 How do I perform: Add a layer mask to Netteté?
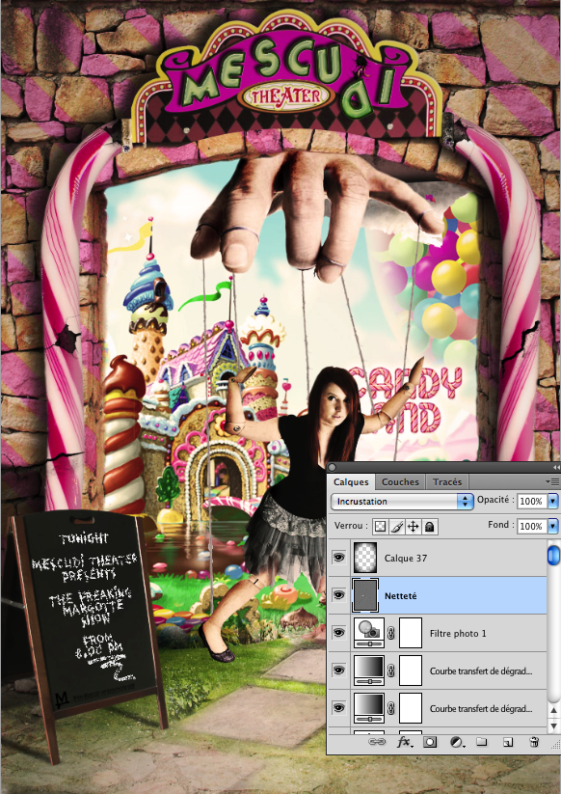(x=430, y=742)
